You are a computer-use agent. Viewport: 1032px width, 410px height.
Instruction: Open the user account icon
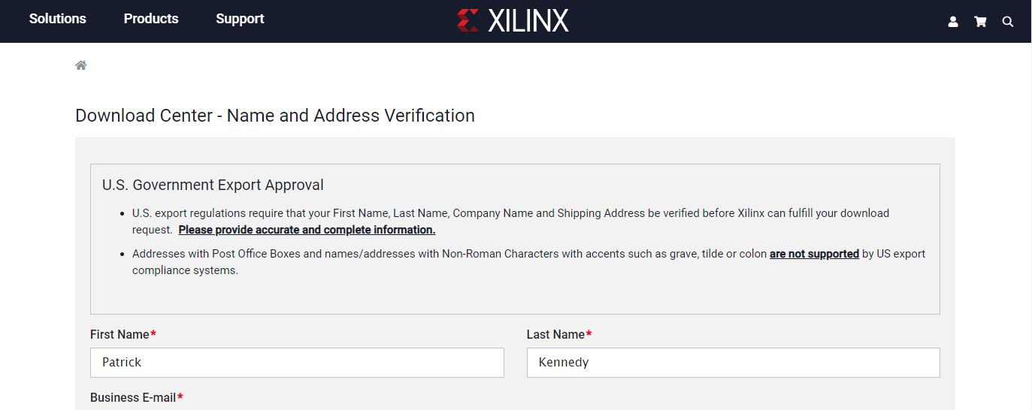pos(953,22)
